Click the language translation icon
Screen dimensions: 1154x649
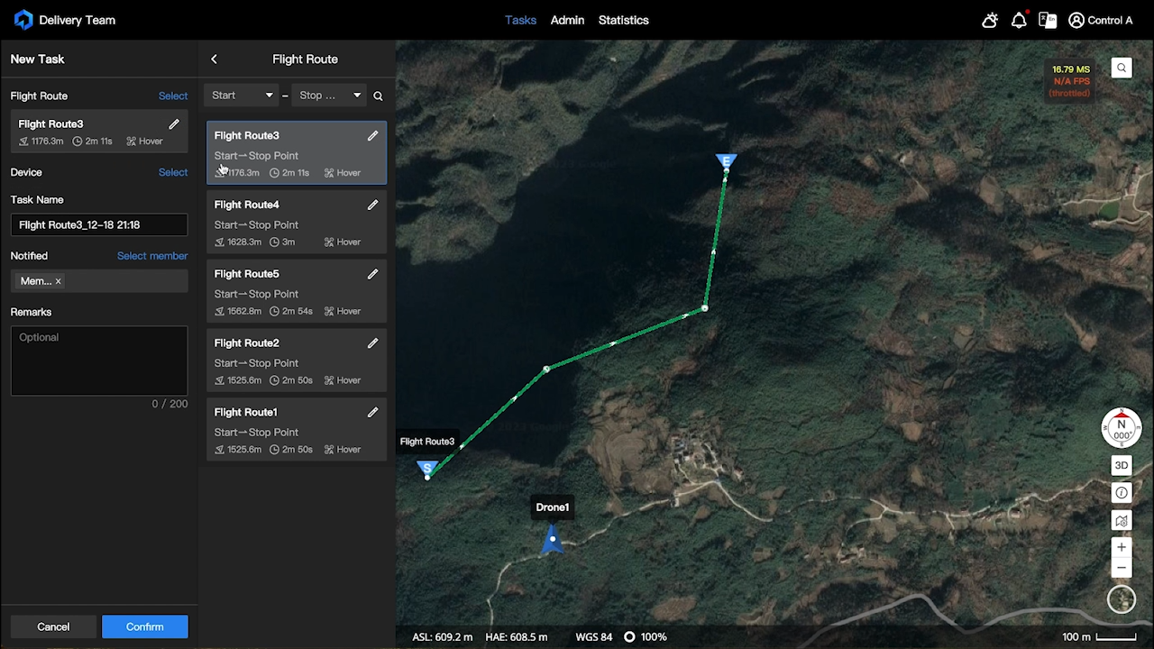[x=1047, y=20]
